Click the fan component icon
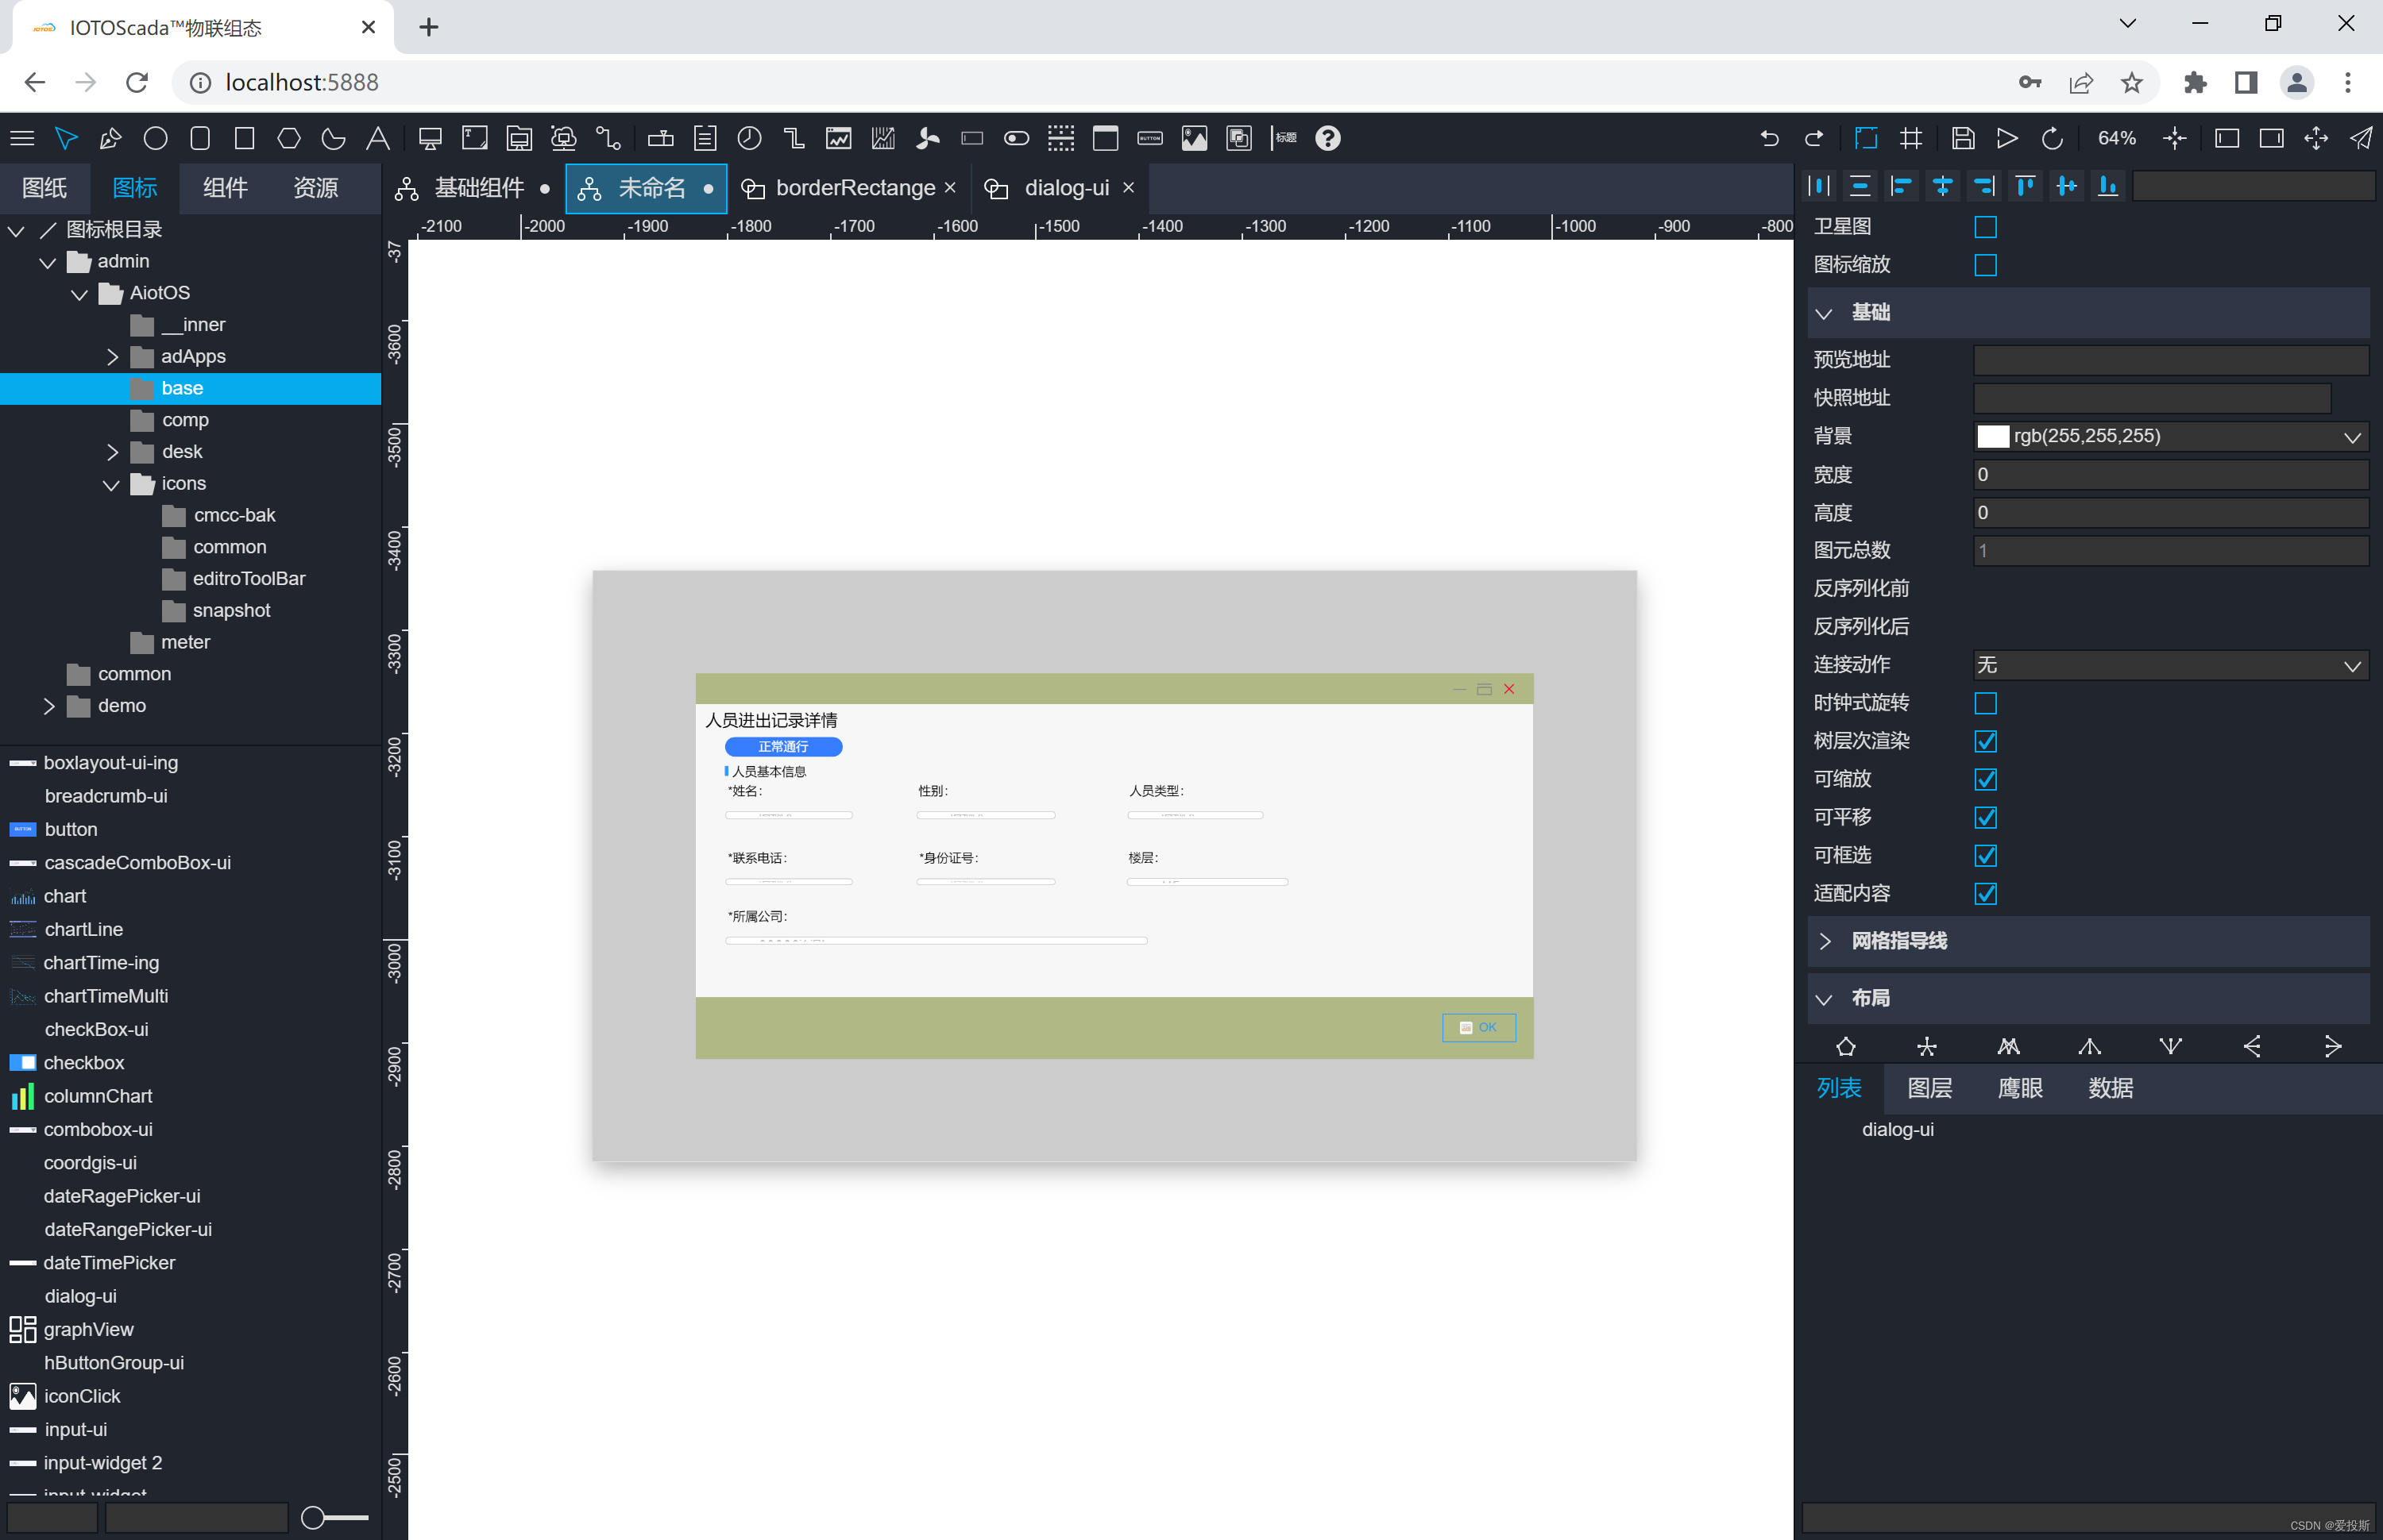 (x=928, y=138)
